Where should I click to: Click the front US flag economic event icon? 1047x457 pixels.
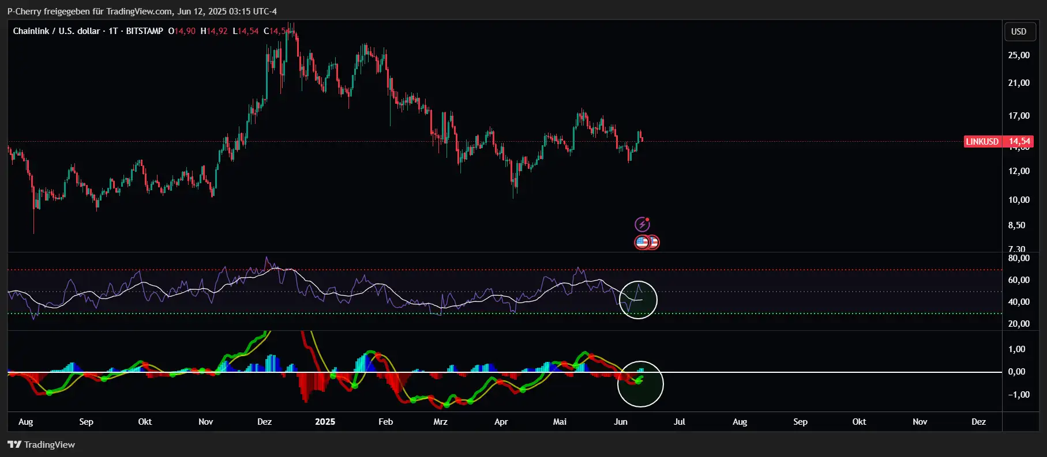pos(642,242)
